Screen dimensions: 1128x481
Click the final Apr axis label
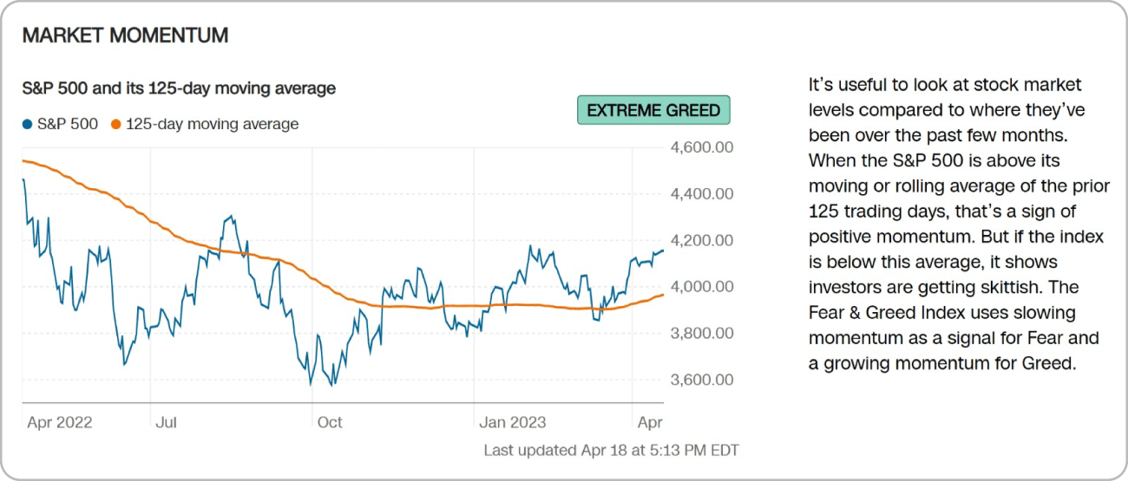coord(651,422)
